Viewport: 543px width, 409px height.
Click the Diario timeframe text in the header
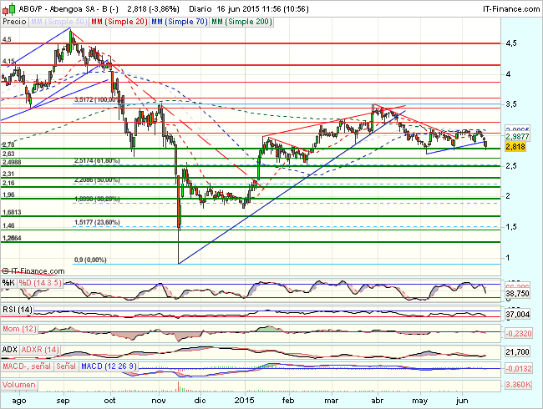point(200,9)
